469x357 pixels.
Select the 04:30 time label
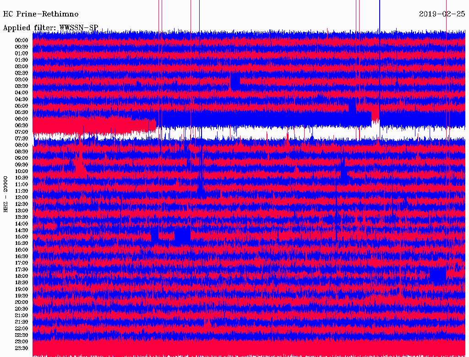(x=22, y=99)
